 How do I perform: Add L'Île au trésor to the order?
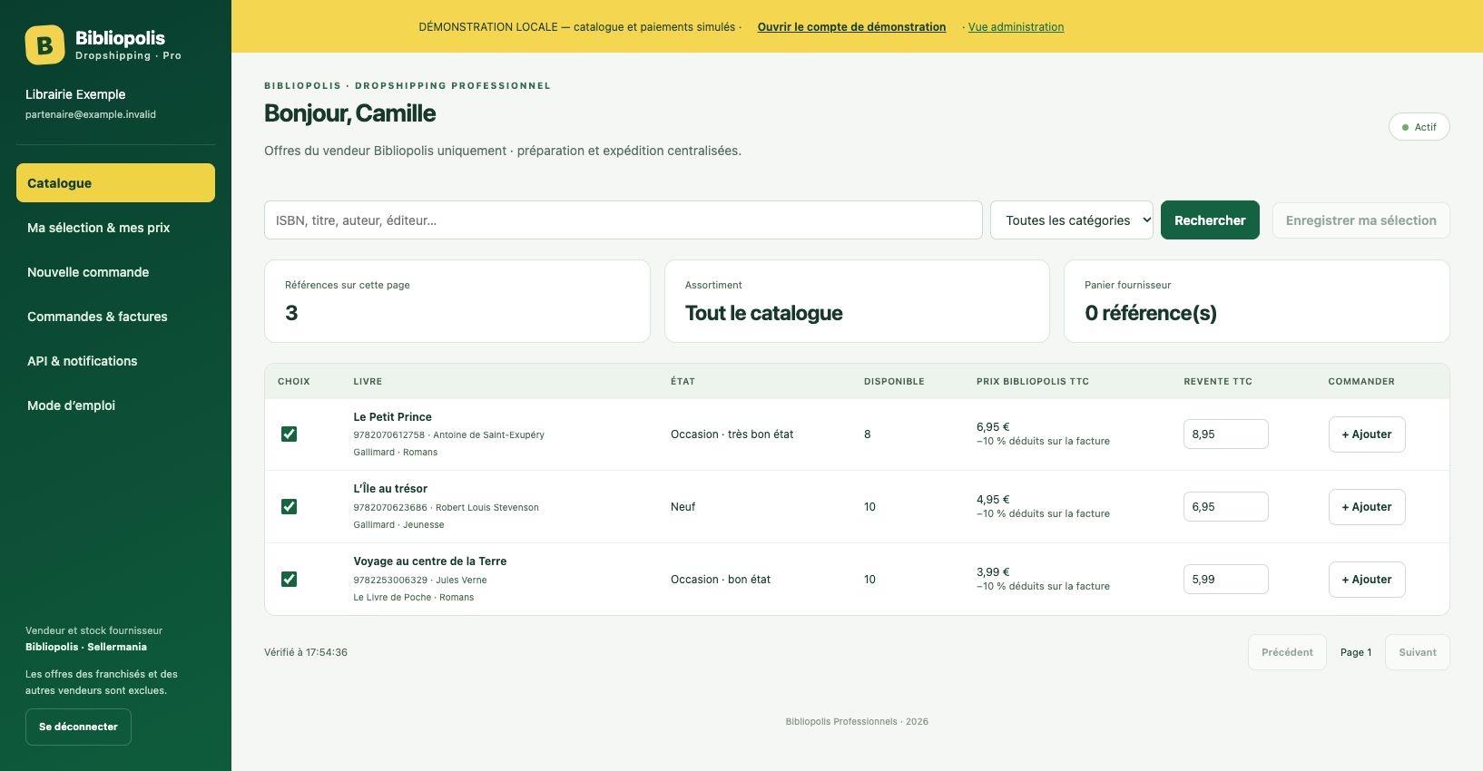pos(1367,507)
